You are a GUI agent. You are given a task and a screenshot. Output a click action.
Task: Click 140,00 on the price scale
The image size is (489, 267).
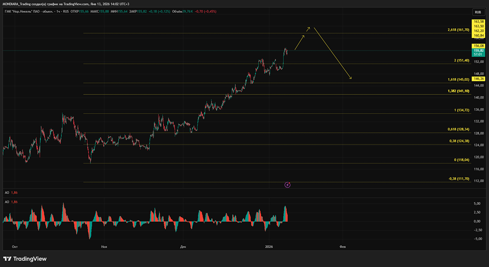pyautogui.click(x=479, y=98)
